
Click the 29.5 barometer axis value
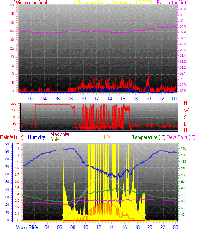[183, 50]
